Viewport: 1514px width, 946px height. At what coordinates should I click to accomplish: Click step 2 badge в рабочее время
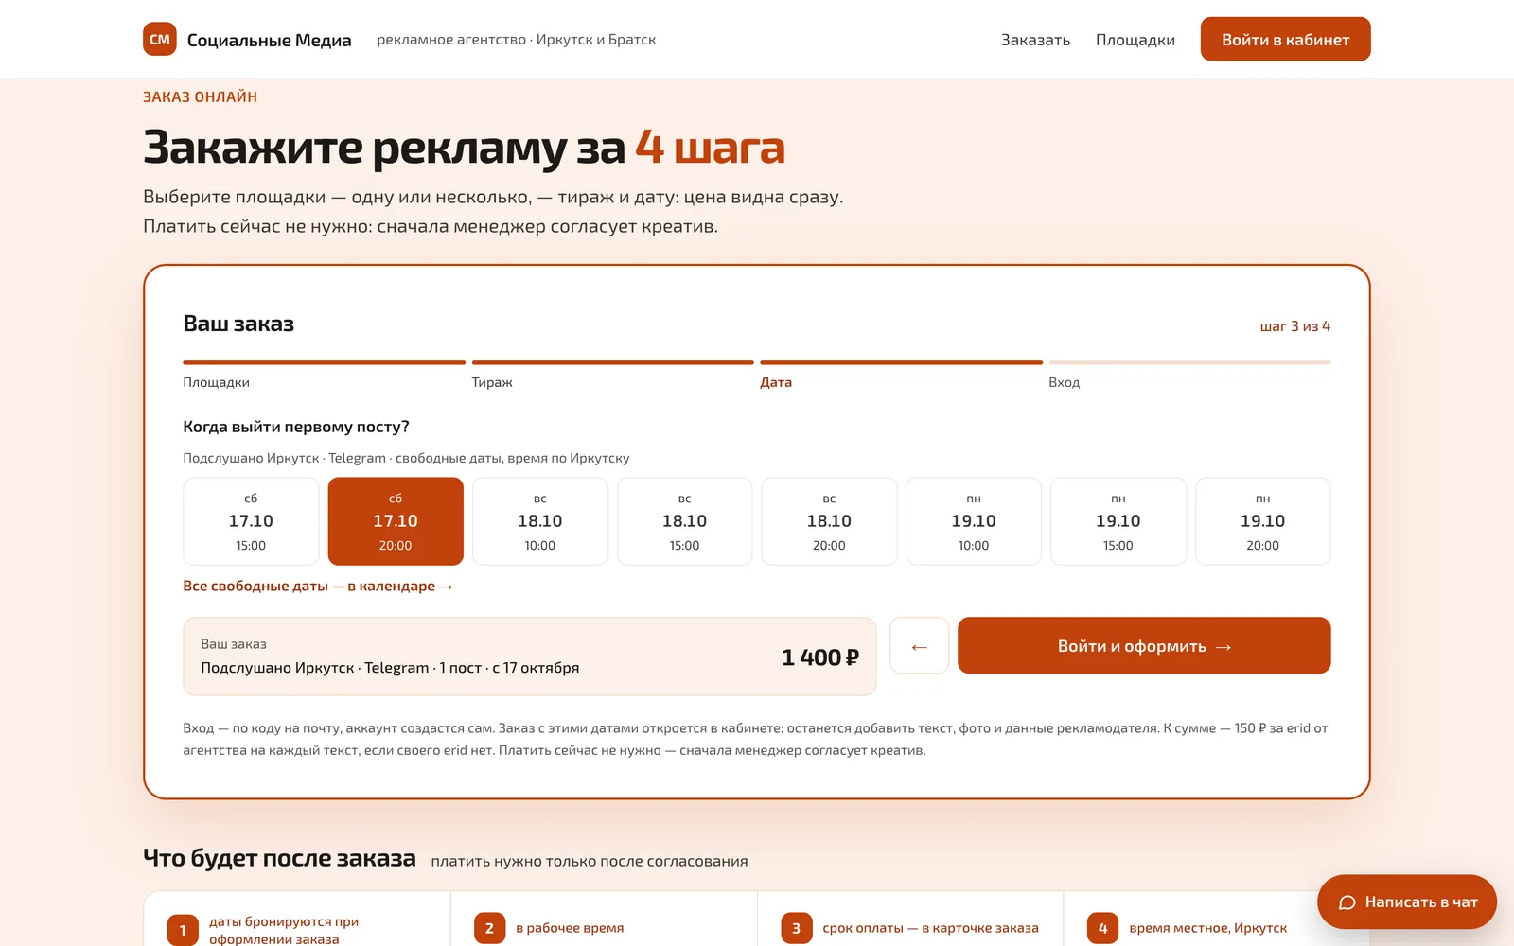click(x=489, y=928)
